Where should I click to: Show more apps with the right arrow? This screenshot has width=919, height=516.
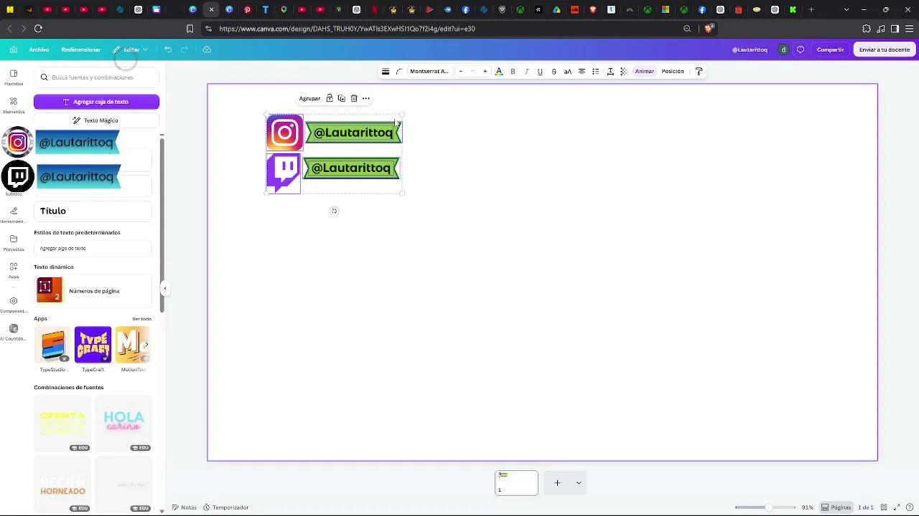pyautogui.click(x=146, y=345)
